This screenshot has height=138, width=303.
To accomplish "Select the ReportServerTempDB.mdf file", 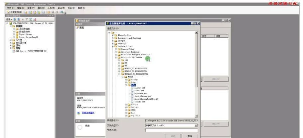I will click(146, 99).
